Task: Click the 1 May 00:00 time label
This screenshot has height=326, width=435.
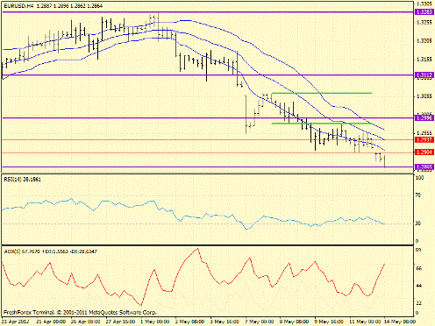Action: [155, 322]
